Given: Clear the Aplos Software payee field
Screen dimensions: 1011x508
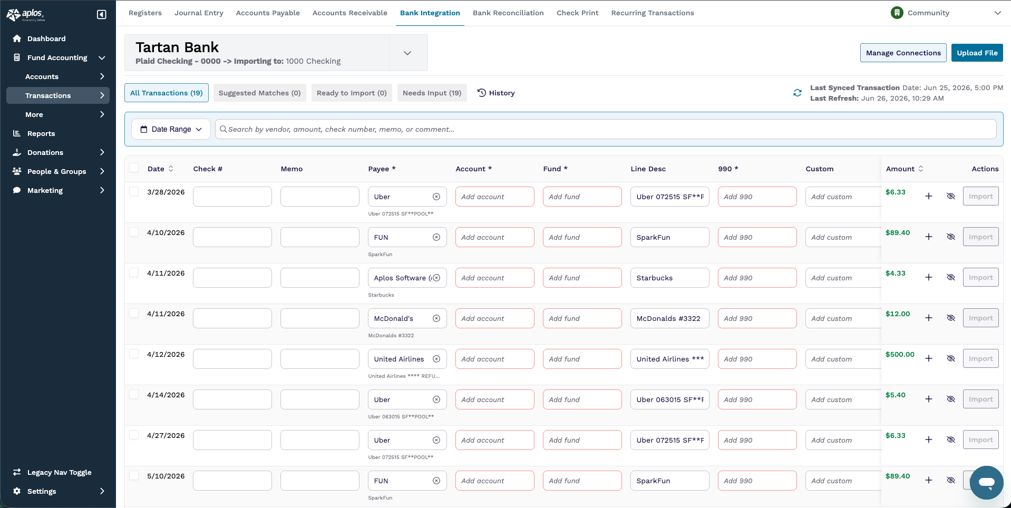Looking at the screenshot, I should click(436, 278).
